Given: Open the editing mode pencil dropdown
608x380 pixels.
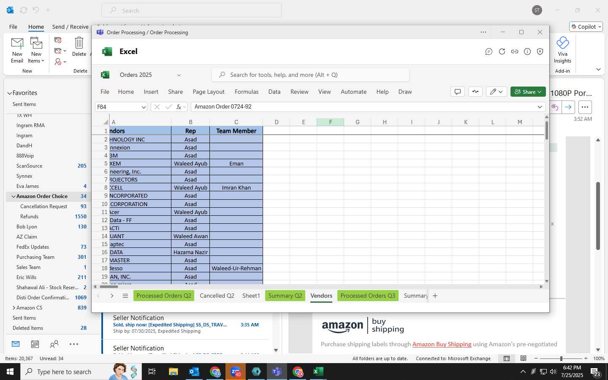Looking at the screenshot, I should coord(497,92).
